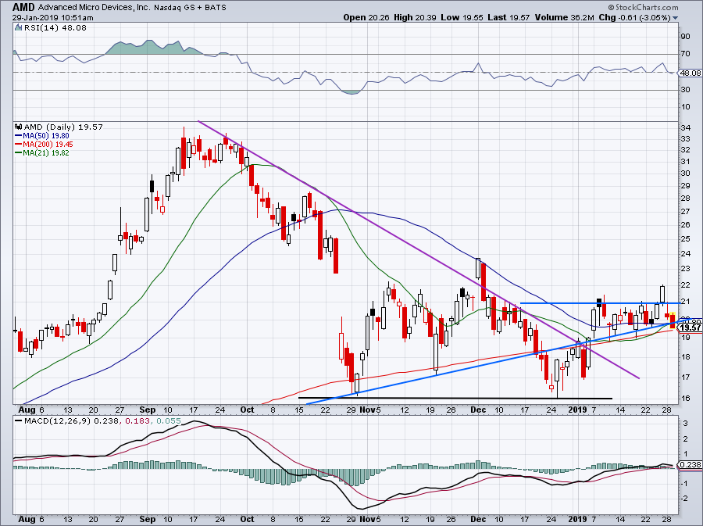
Task: Click the company name Advanced Micro Devices, Inc.
Action: 95,8
